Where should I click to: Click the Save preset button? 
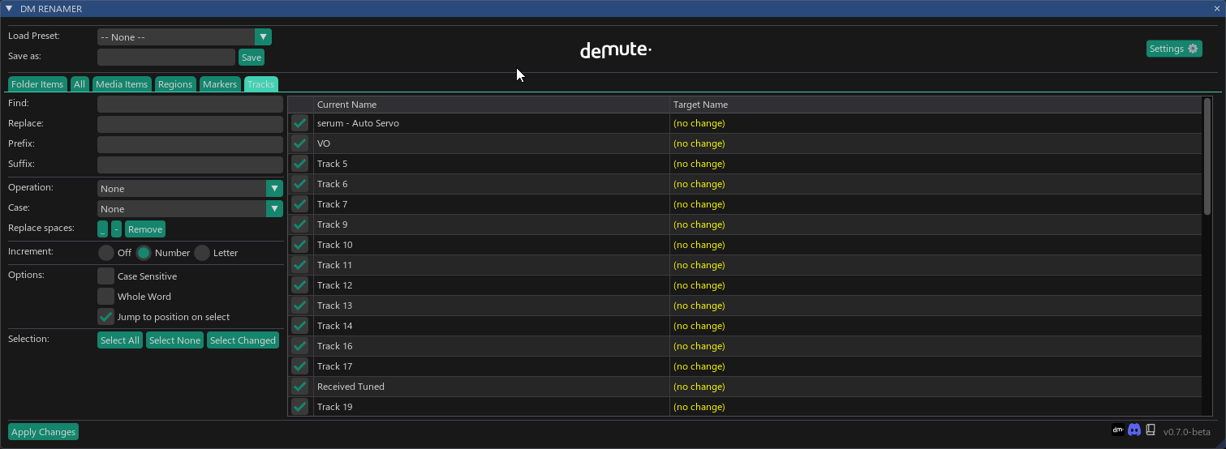click(252, 58)
